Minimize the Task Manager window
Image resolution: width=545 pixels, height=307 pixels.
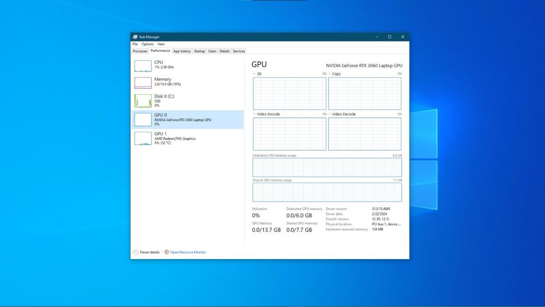377,37
